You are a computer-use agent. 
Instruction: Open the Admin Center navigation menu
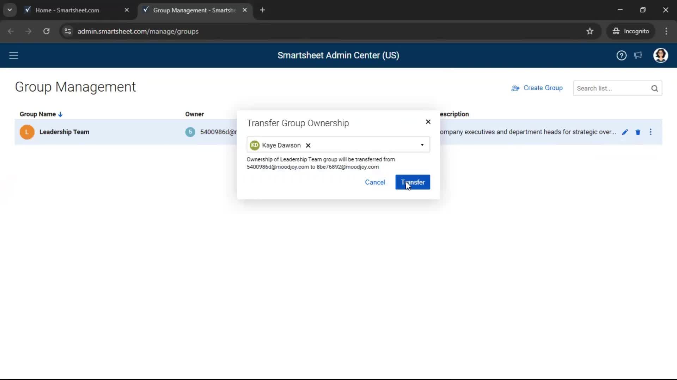[x=13, y=55]
